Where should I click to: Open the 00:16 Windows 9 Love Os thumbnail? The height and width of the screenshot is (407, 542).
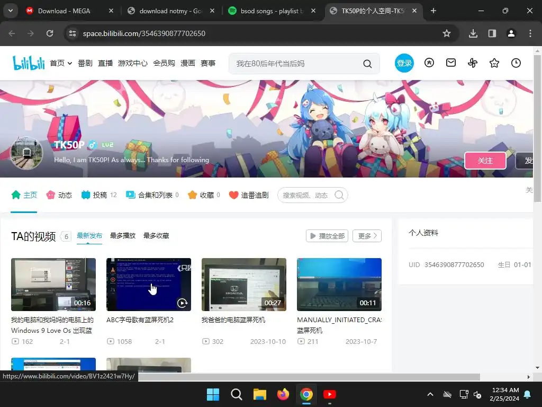(53, 285)
